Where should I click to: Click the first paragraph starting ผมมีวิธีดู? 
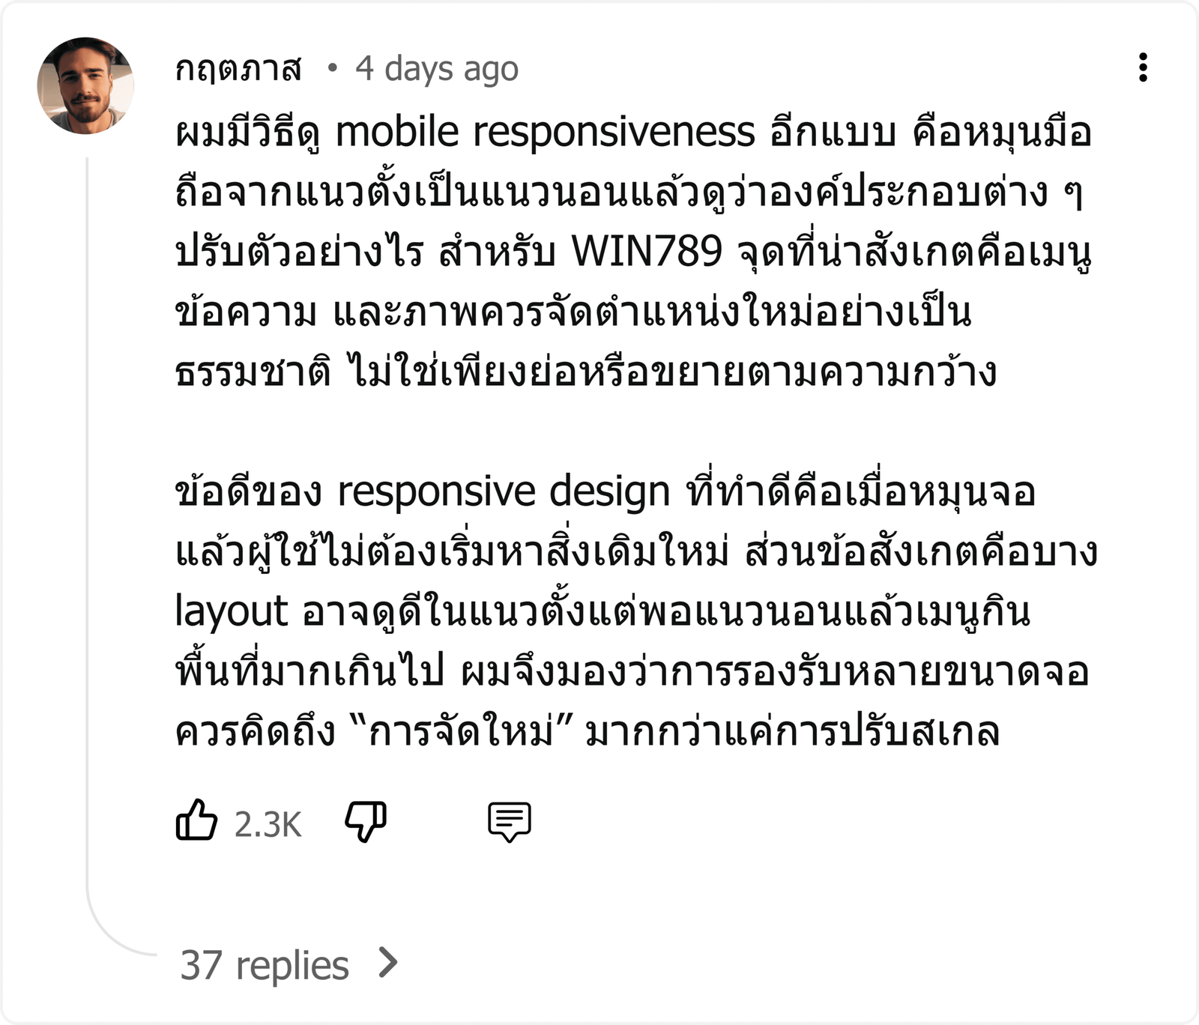click(633, 252)
